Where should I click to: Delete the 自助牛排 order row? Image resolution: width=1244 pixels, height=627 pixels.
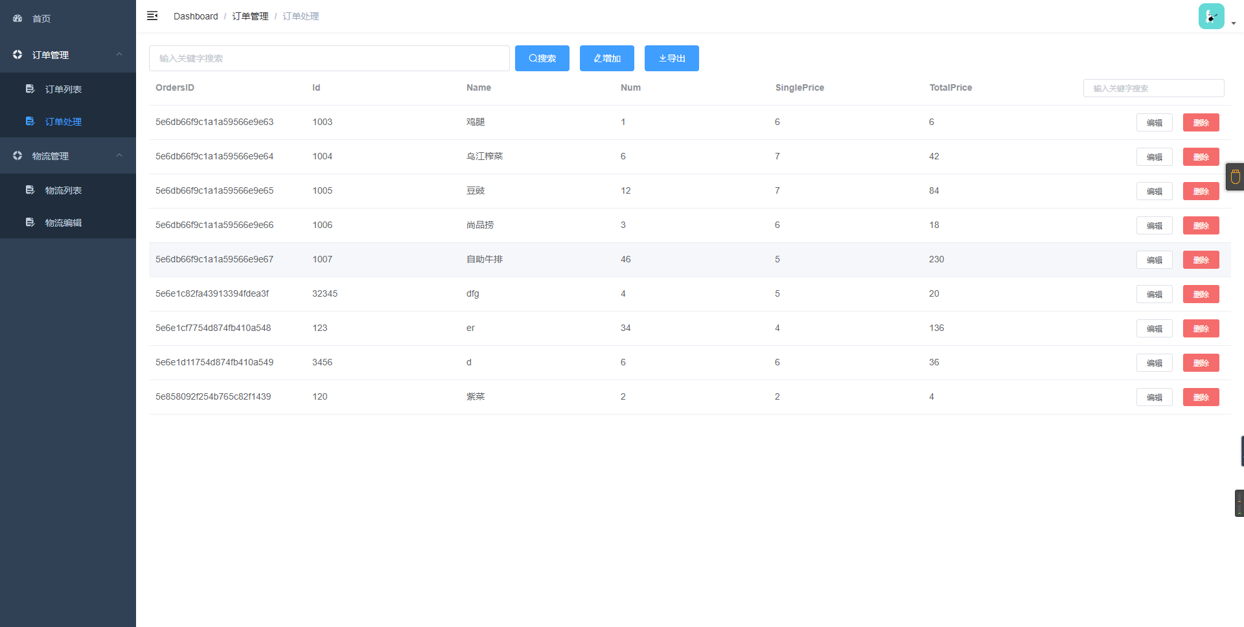[x=1201, y=260]
